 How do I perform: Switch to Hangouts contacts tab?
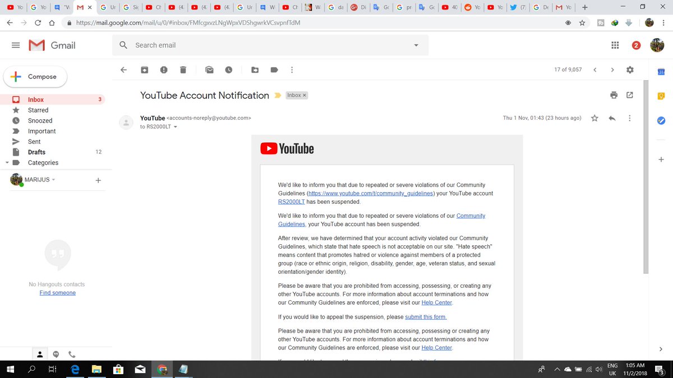[40, 354]
